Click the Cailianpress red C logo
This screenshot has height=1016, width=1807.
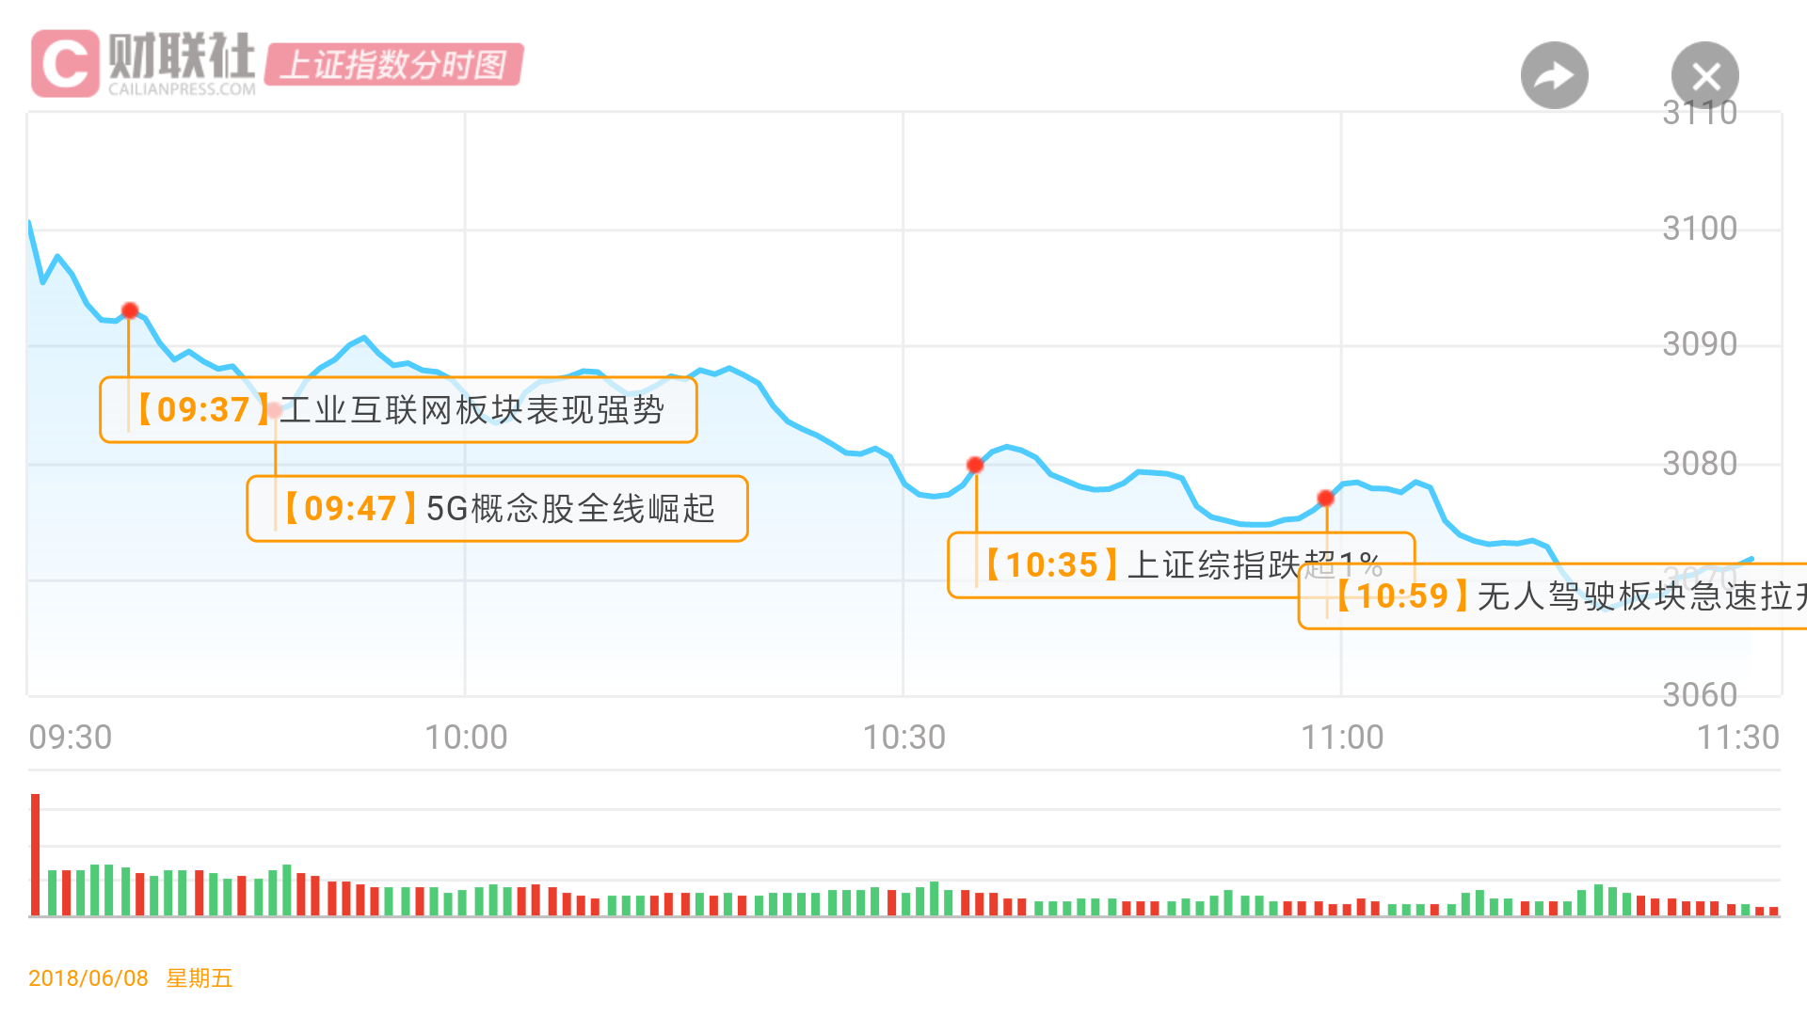pos(65,63)
